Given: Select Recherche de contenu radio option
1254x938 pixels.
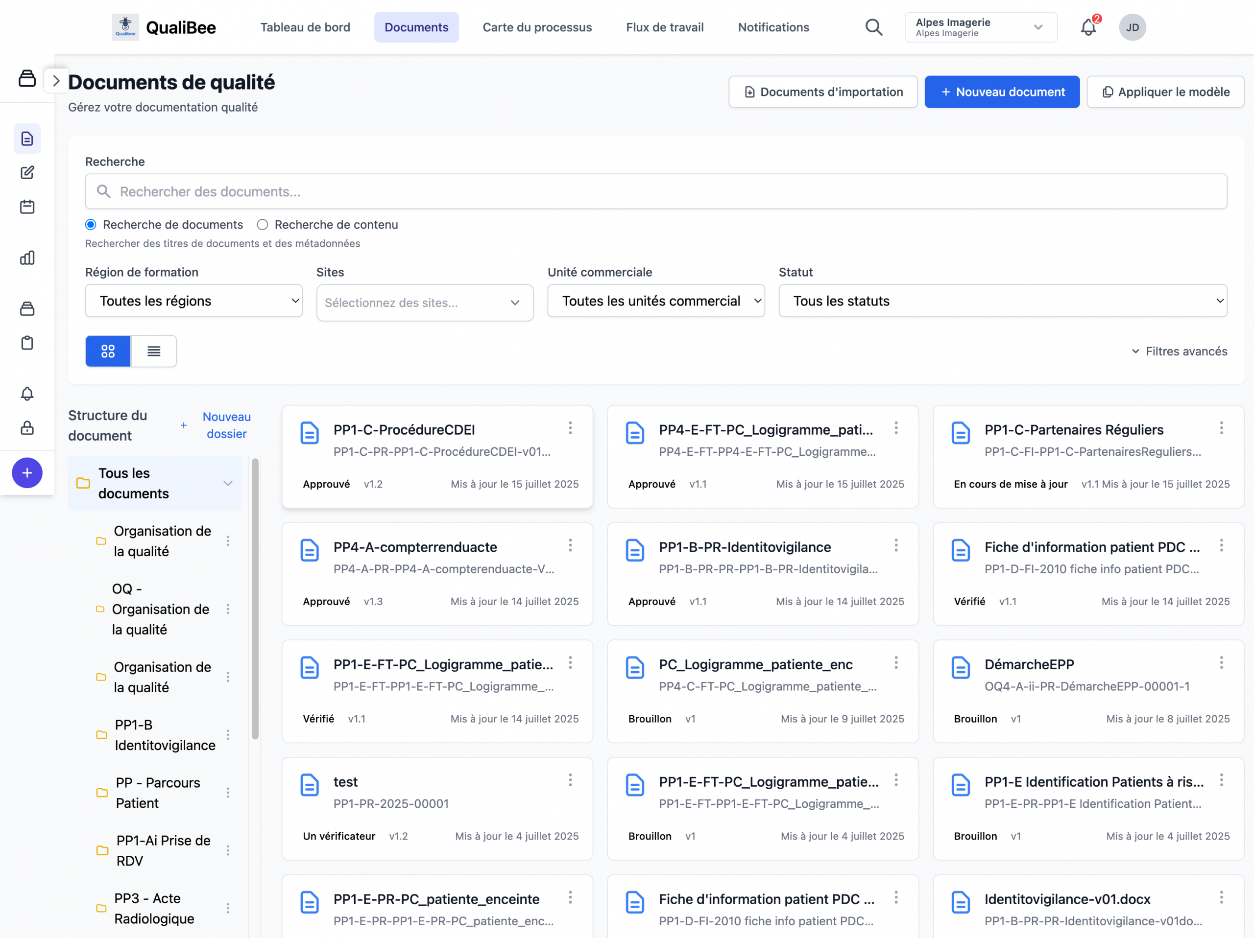Looking at the screenshot, I should [x=262, y=225].
